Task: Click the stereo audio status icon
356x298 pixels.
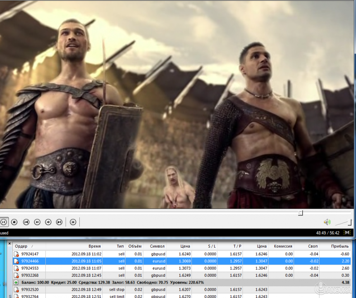Action: [x=348, y=233]
